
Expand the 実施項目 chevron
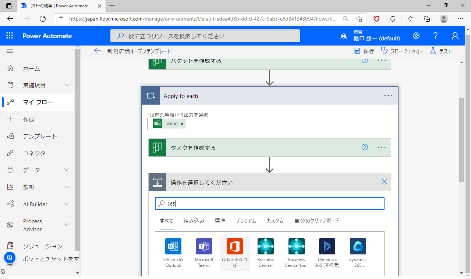click(67, 85)
